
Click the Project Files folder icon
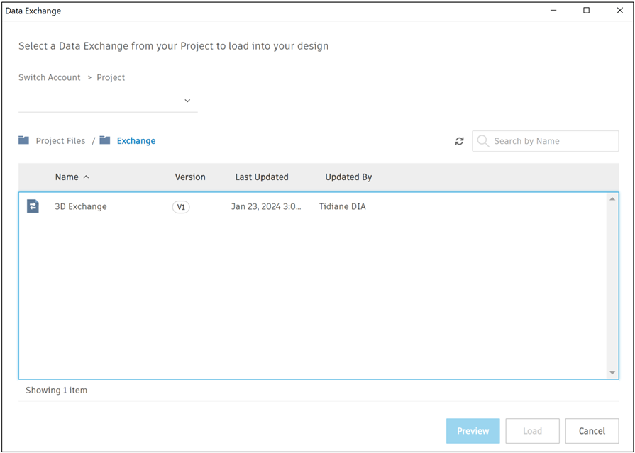(24, 140)
